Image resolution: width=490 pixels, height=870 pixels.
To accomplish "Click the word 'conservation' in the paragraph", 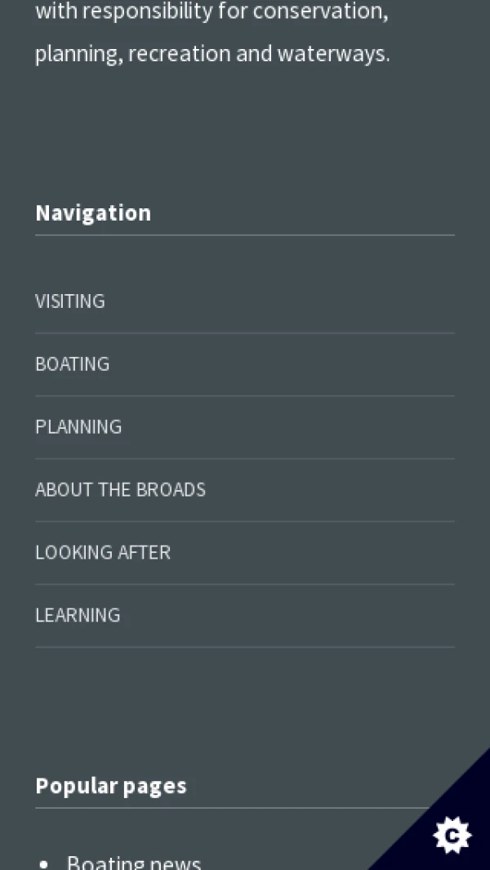I will click(319, 12).
